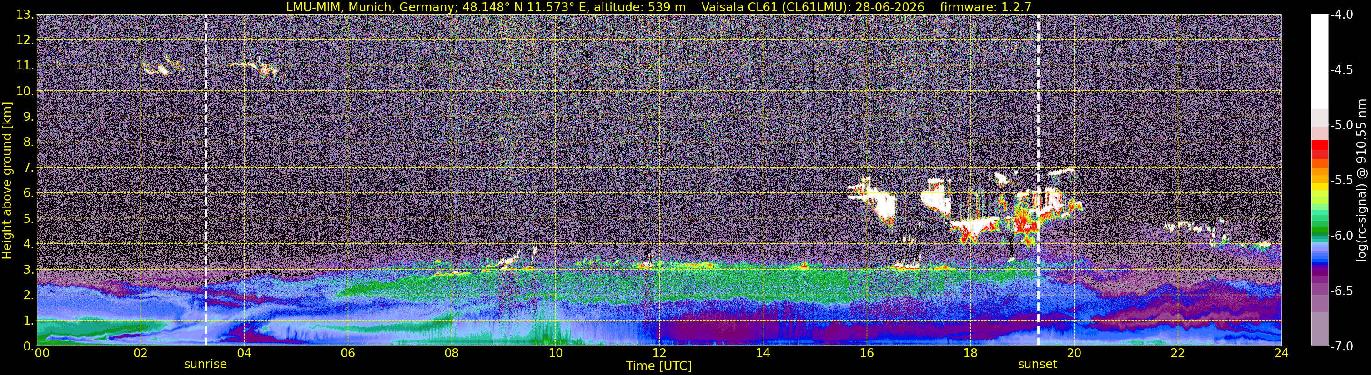The height and width of the screenshot is (375, 1371).
Task: Click the time tick label '00'
Action: click(x=42, y=353)
